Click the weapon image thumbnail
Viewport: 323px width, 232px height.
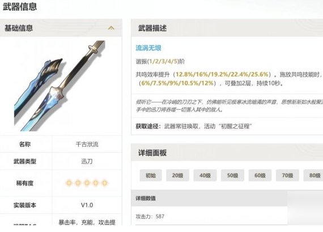point(59,86)
